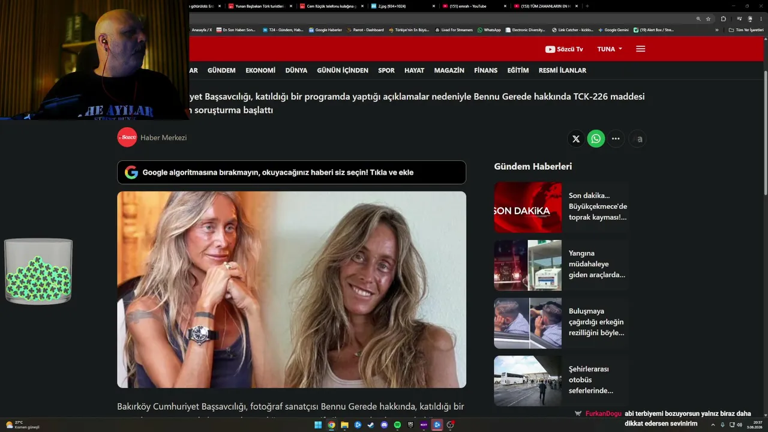Open Discord from the taskbar

[384, 425]
